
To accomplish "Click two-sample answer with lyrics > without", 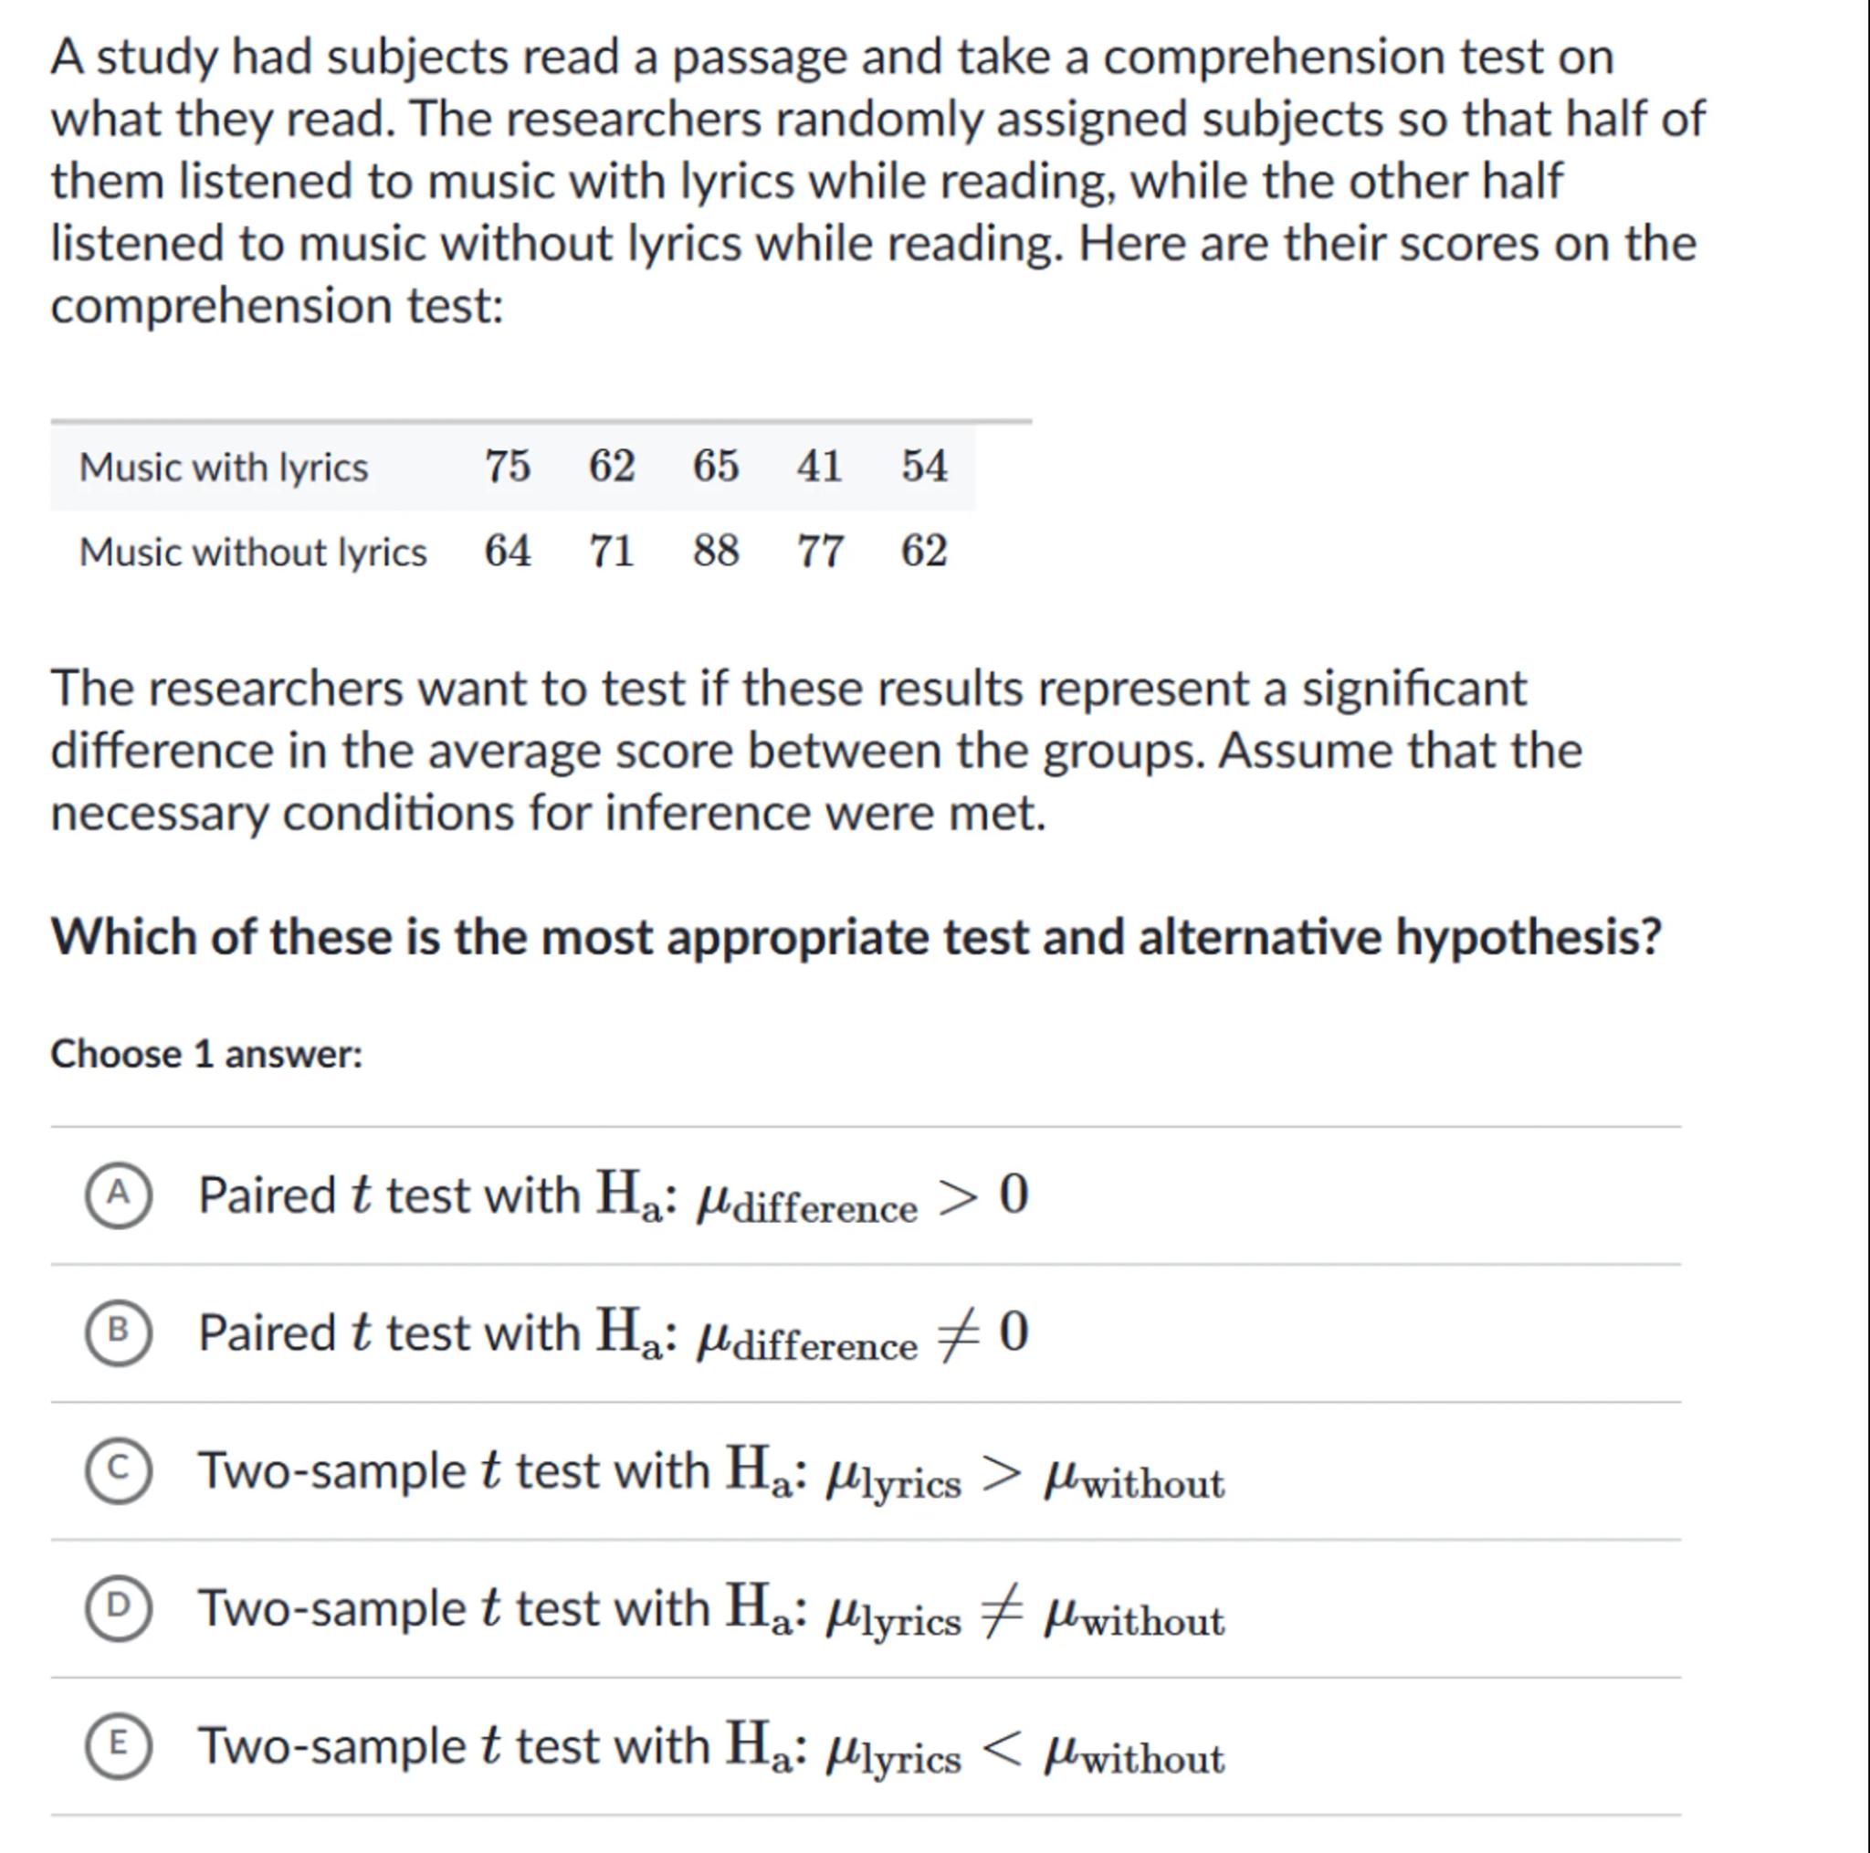I will pos(710,1473).
